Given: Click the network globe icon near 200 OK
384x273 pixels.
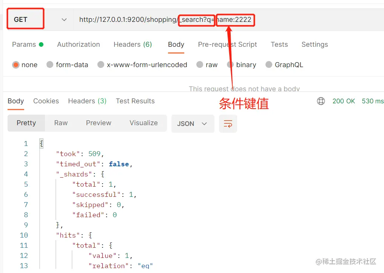Looking at the screenshot, I should [x=321, y=101].
